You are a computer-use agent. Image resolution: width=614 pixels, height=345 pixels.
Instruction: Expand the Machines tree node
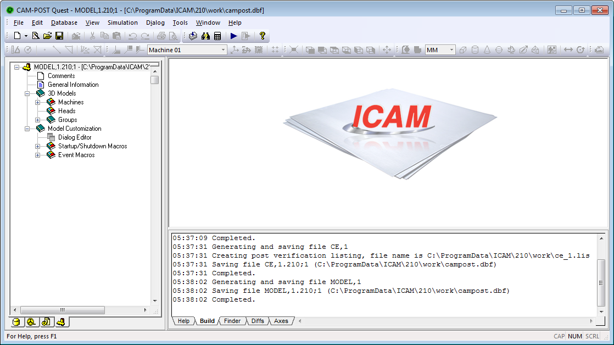(x=37, y=102)
